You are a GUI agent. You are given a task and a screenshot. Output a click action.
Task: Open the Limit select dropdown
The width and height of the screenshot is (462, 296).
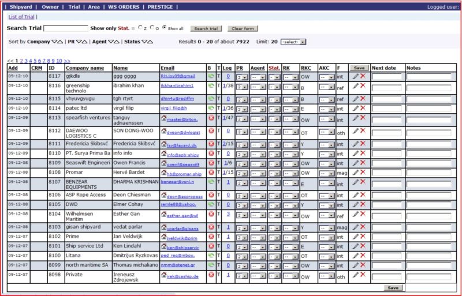click(x=293, y=42)
